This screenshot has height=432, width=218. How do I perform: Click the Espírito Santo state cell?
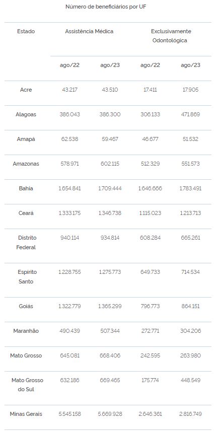(x=26, y=276)
